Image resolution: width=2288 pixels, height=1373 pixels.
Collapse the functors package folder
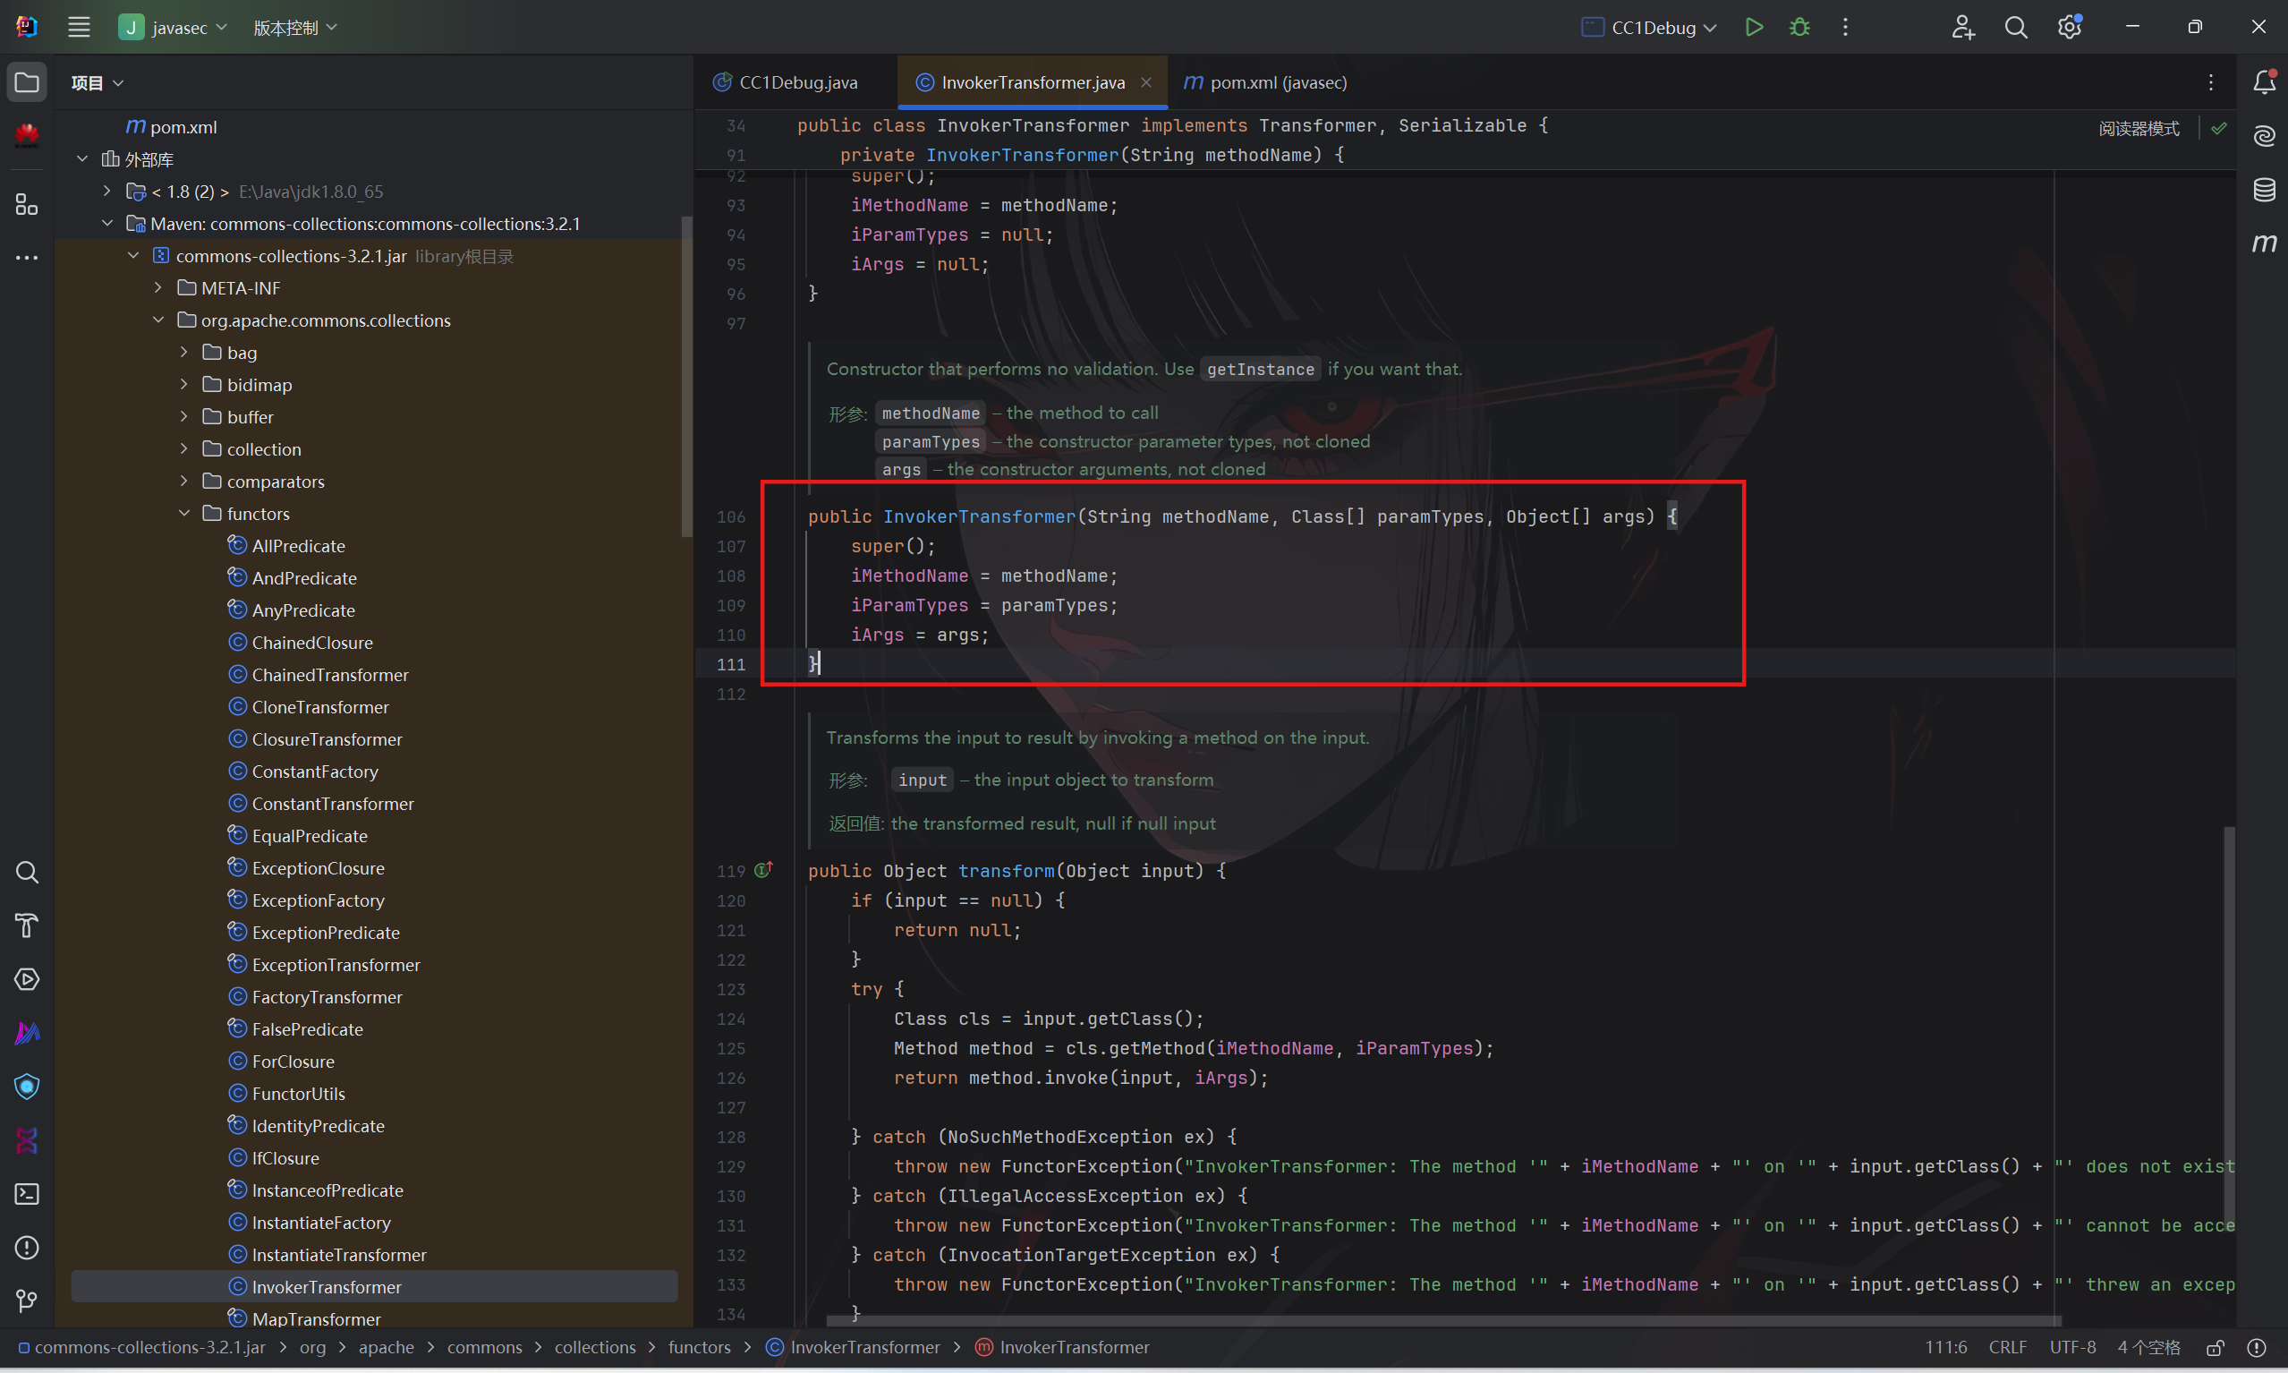pos(184,514)
